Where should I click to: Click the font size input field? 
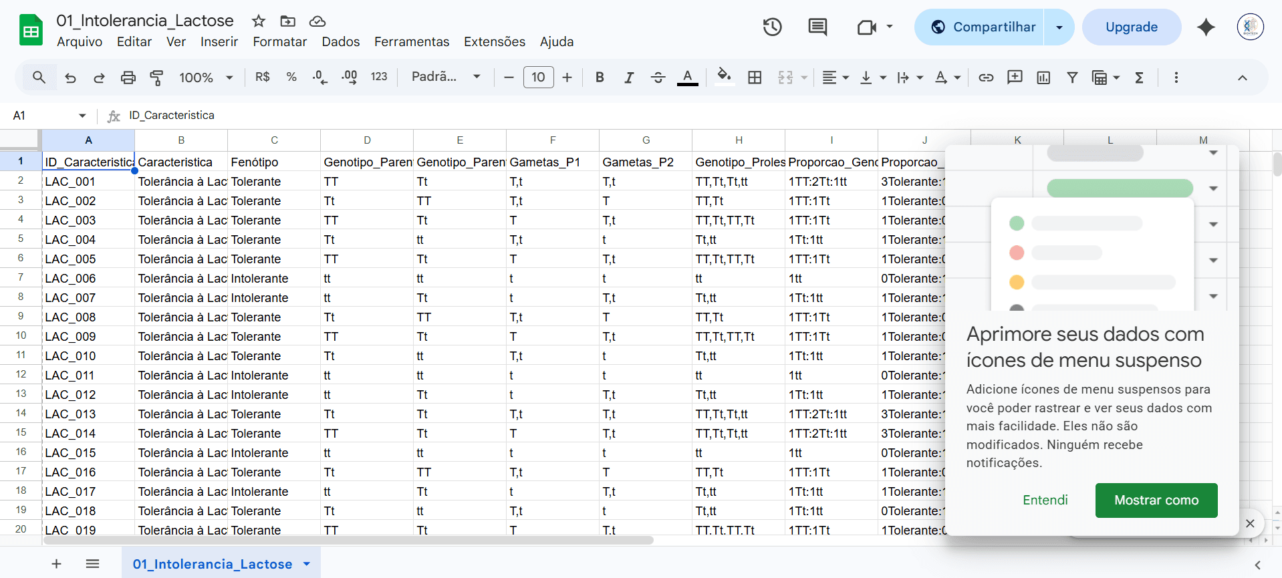tap(538, 78)
